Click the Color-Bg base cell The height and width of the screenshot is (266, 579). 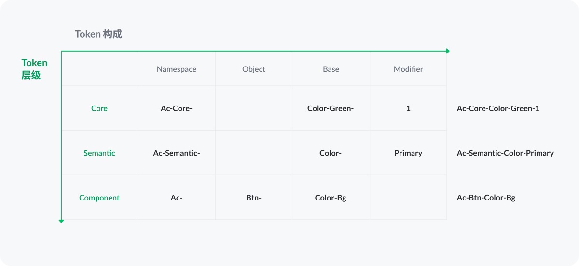331,198
